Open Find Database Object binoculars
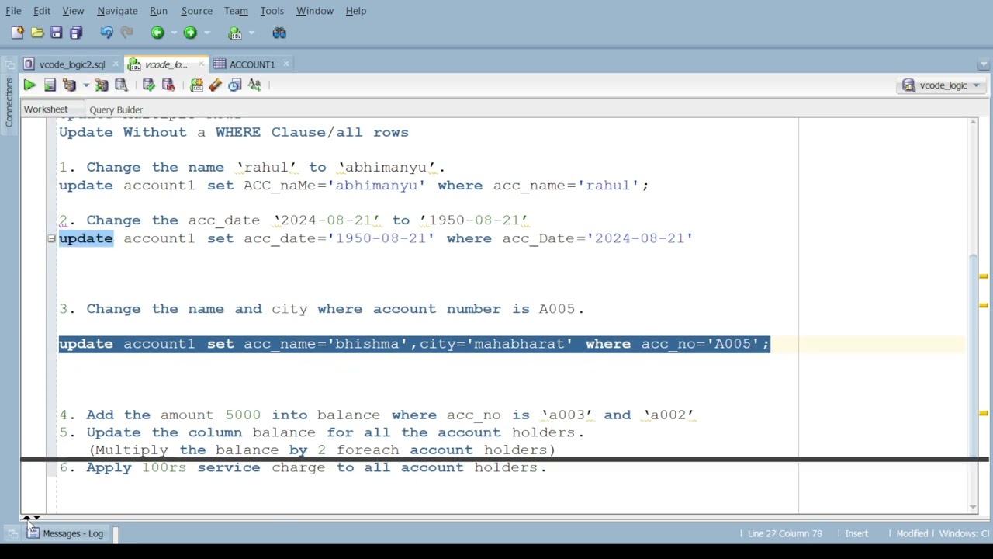 pyautogui.click(x=279, y=33)
